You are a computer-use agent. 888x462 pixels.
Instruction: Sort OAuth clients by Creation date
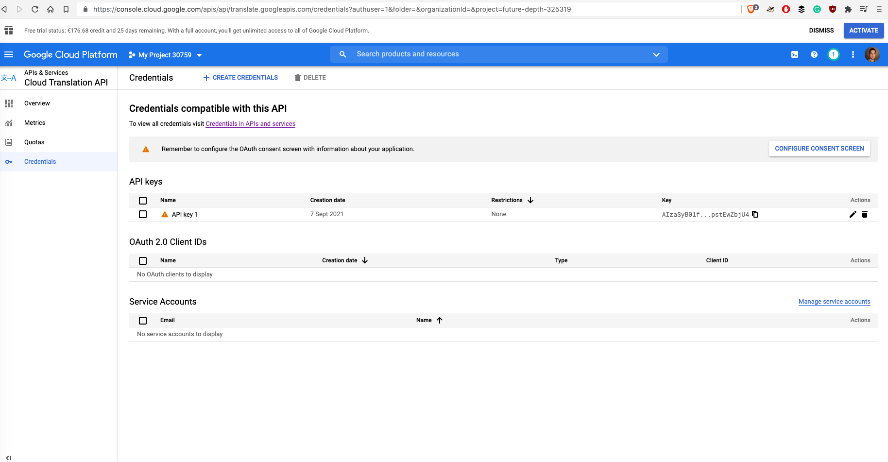(x=345, y=260)
